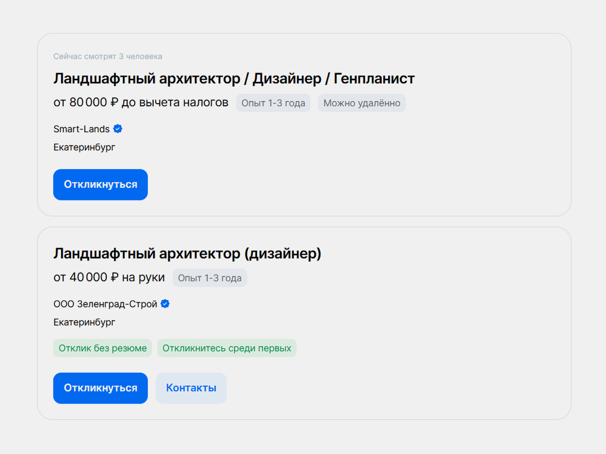Screen dimensions: 606x454
Task: Click the Отклик без резюме label
Action: point(102,348)
